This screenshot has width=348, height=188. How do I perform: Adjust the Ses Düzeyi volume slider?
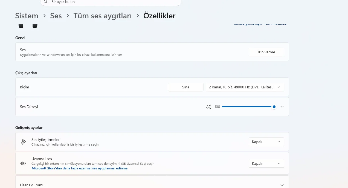[x=249, y=107]
